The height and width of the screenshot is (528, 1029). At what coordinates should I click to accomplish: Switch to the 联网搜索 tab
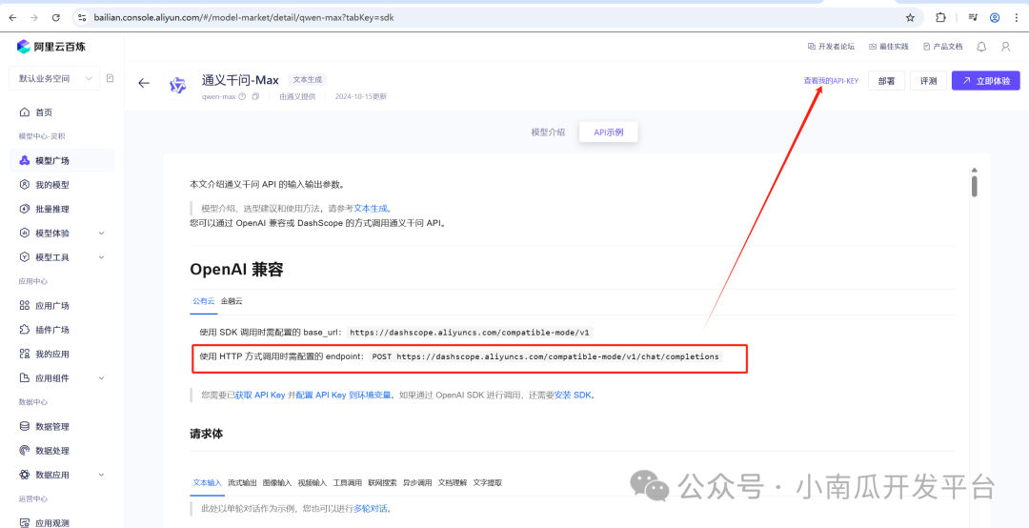click(383, 482)
